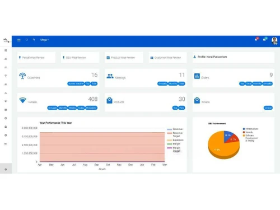The width and height of the screenshot is (280, 210).
Task: Toggle the hamburger menu in top bar
Action: 19,40
